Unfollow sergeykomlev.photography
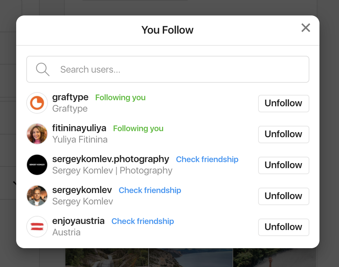 tap(283, 165)
